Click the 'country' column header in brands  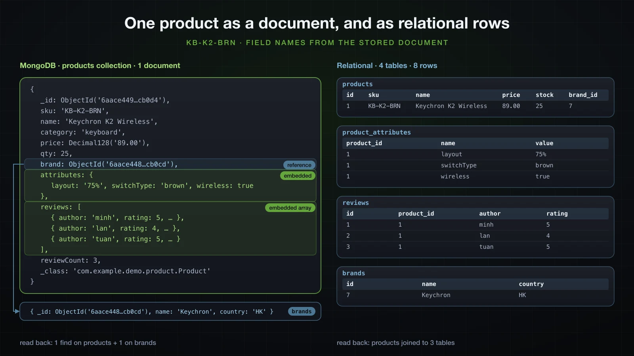click(531, 284)
